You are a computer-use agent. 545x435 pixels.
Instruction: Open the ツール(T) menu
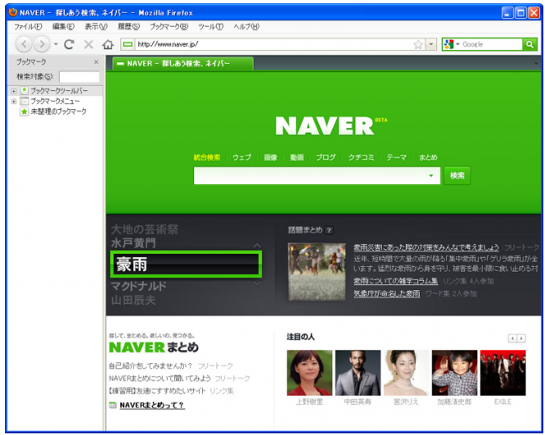[x=210, y=26]
